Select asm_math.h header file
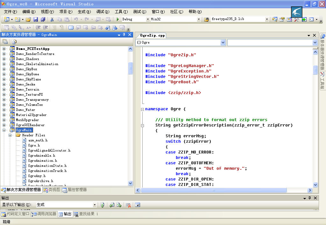Image resolution: width=326 pixels, height=225 pixels. click(38, 140)
